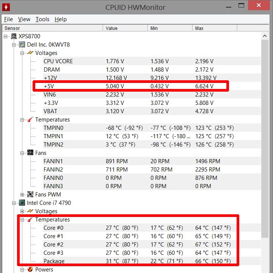This screenshot has height=273, width=273.
Task: Select the FANIN0 fan row
Action: tap(152, 178)
